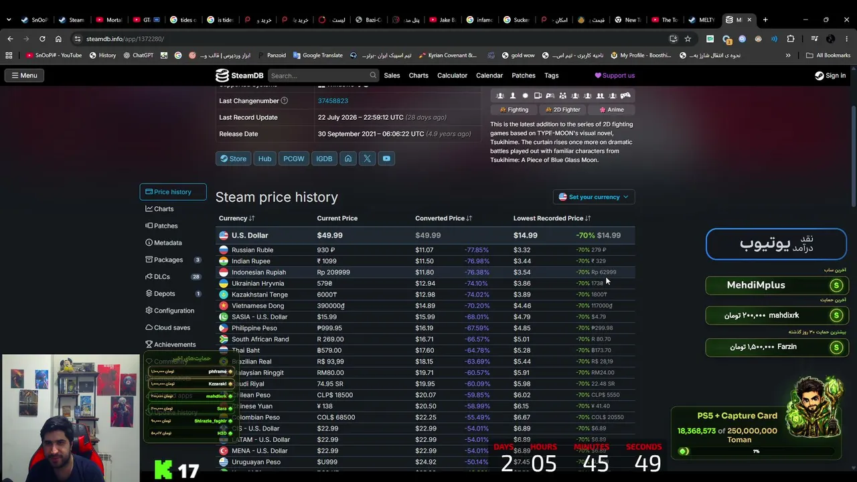Click the Russian flag in the Russian Ruble row
The width and height of the screenshot is (857, 482).
click(x=224, y=250)
